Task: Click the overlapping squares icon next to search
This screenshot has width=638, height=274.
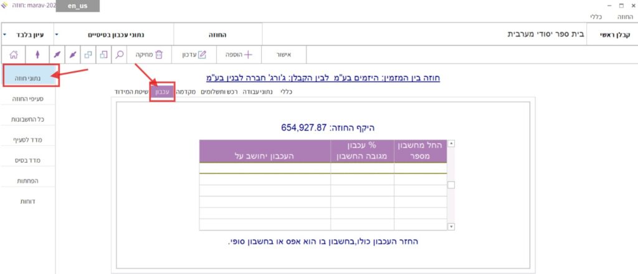Action: tap(103, 55)
